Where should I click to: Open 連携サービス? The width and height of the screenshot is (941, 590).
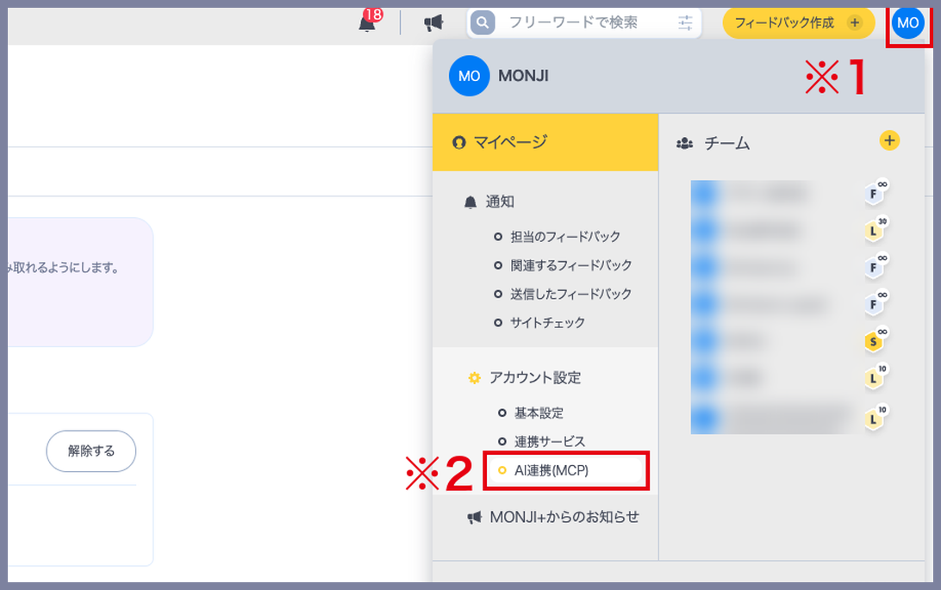coord(549,442)
